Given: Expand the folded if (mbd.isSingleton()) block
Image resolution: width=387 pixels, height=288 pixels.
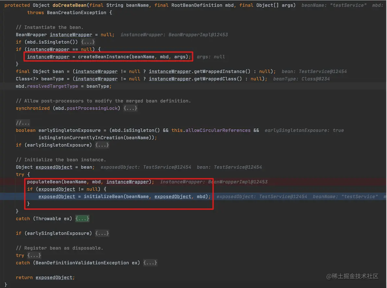Looking at the screenshot, I should [88, 42].
